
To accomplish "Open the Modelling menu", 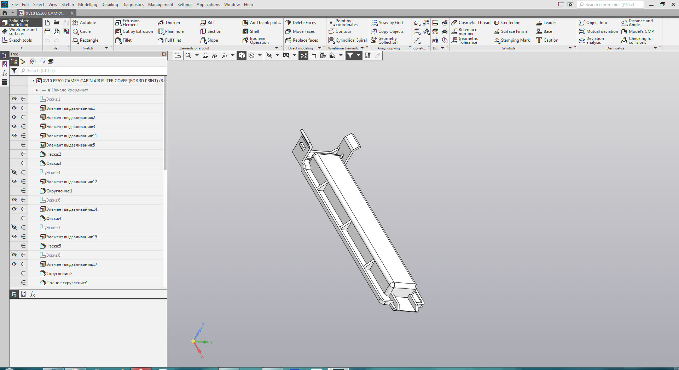I will 87,5.
